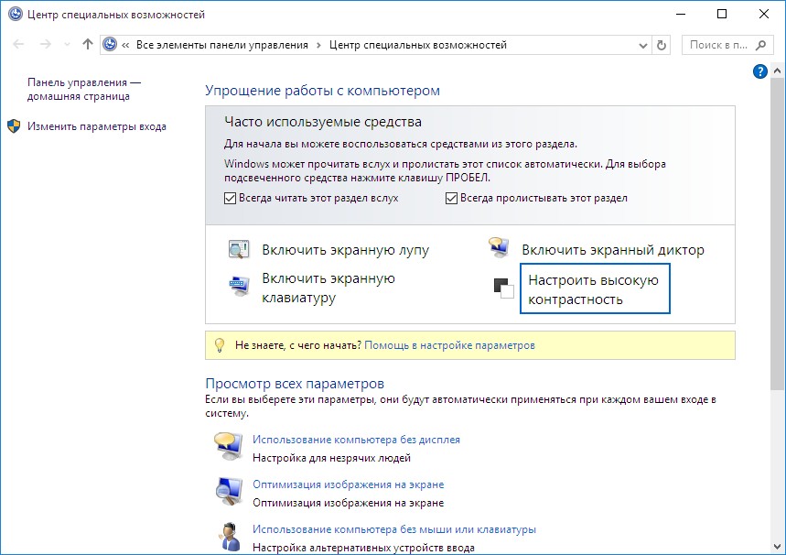Image resolution: width=786 pixels, height=555 pixels.
Task: Minimize the Ease of Access window
Action: tap(680, 14)
